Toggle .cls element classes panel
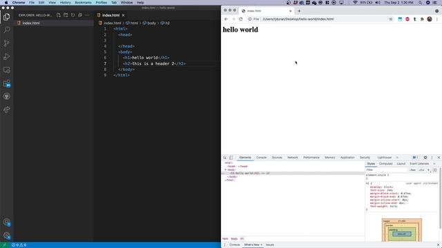Image resolution: width=442 pixels, height=248 pixels. click(421, 170)
